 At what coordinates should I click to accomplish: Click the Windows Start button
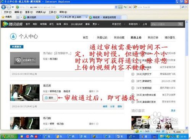click(9, 137)
